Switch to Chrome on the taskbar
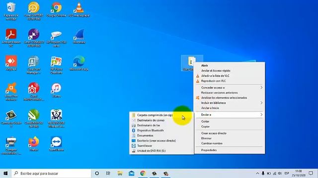 click(x=143, y=174)
